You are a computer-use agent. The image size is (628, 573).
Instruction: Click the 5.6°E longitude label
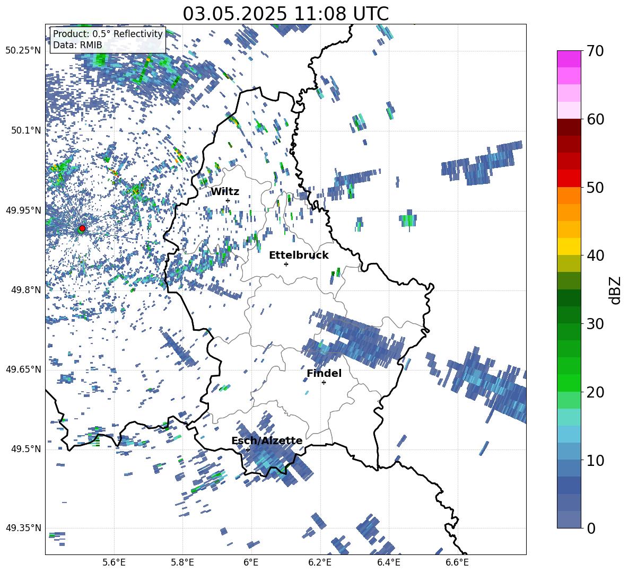114,562
